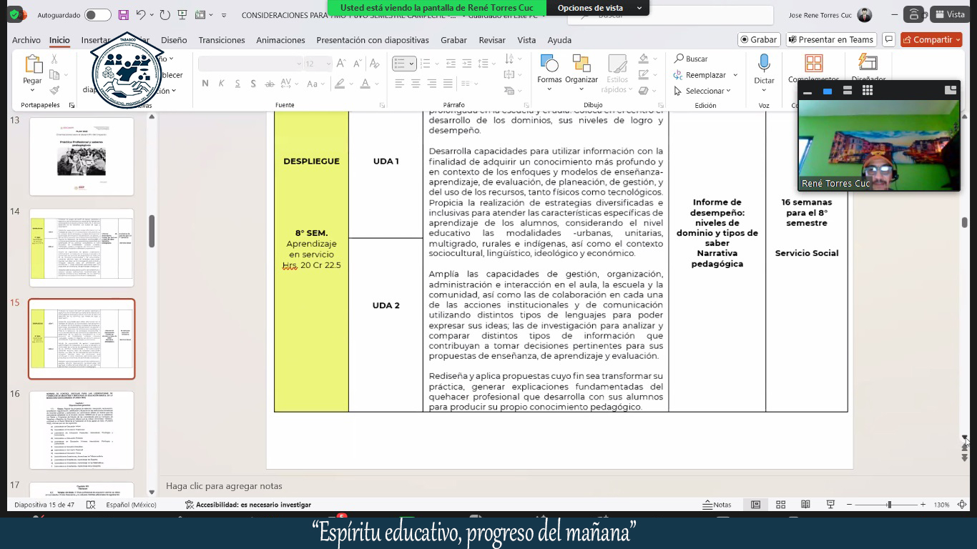Open the Compartir button
The image size is (977, 549).
coord(931,40)
